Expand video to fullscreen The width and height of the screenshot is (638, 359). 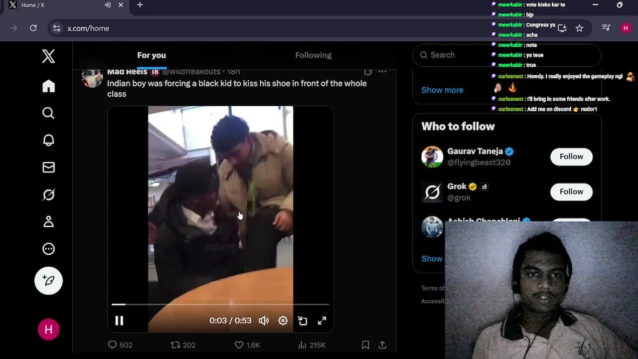(x=322, y=321)
